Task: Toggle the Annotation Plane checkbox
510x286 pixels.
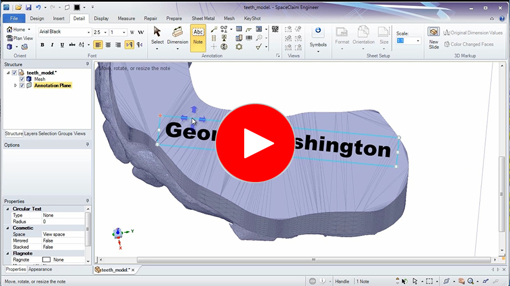Action: click(x=22, y=86)
